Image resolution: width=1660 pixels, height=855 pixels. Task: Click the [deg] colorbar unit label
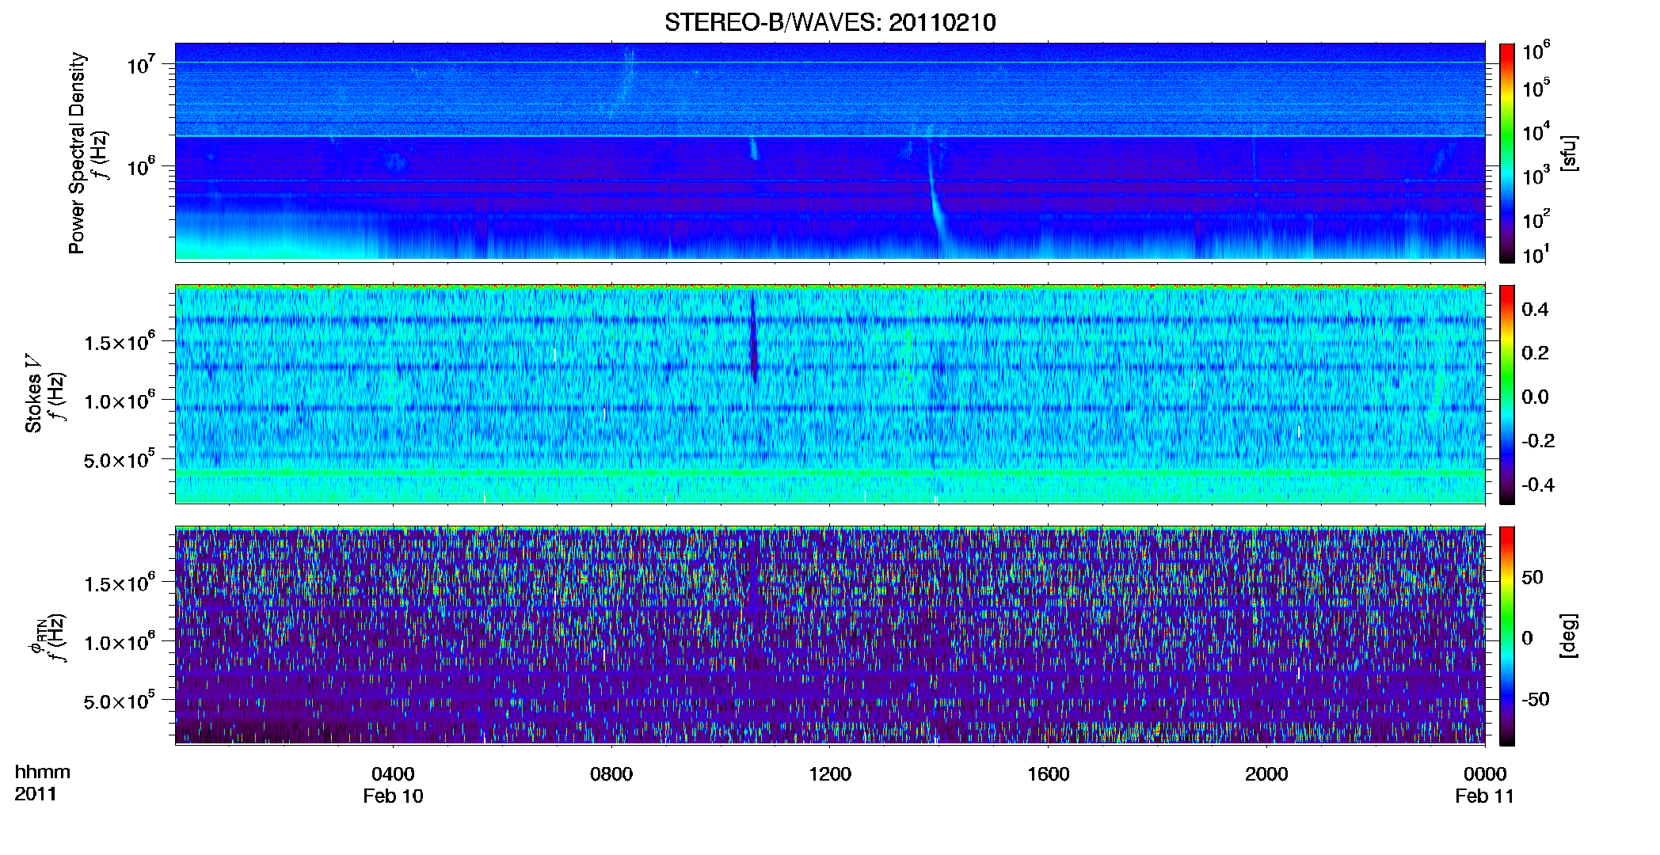pyautogui.click(x=1569, y=636)
